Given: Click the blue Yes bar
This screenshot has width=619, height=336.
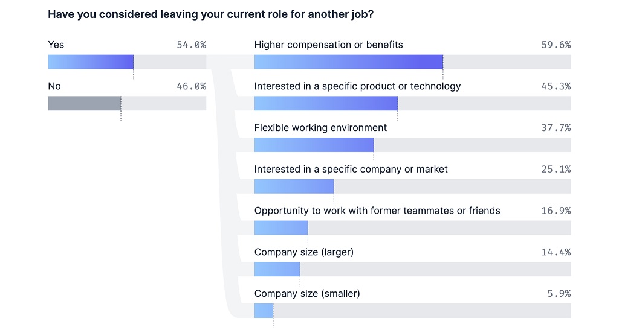Looking at the screenshot, I should point(91,62).
